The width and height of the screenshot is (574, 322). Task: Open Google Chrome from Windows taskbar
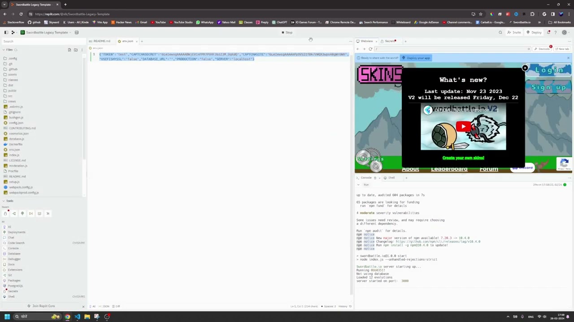67,317
